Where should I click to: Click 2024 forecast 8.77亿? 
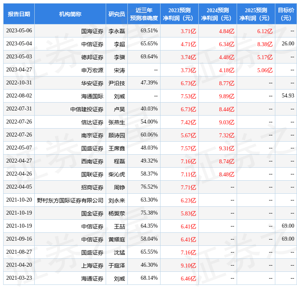226,83
